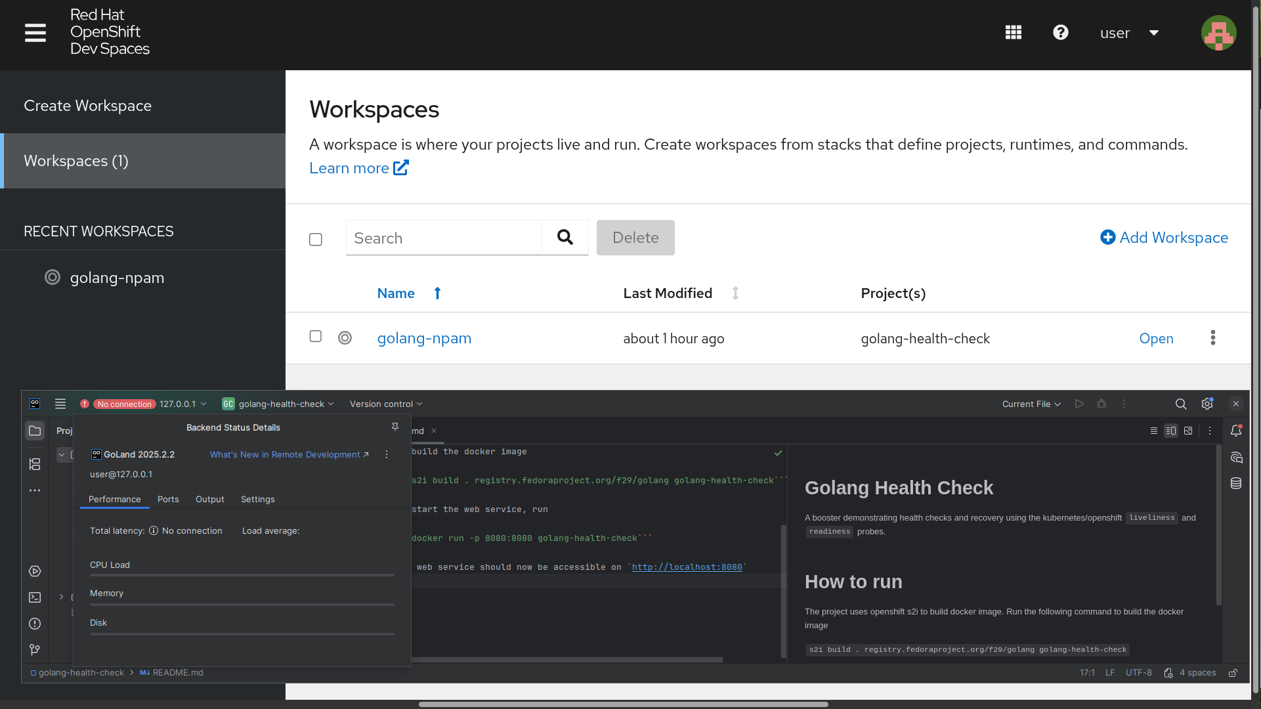Open the golang-npam workspace
The height and width of the screenshot is (709, 1261).
pyautogui.click(x=1156, y=339)
